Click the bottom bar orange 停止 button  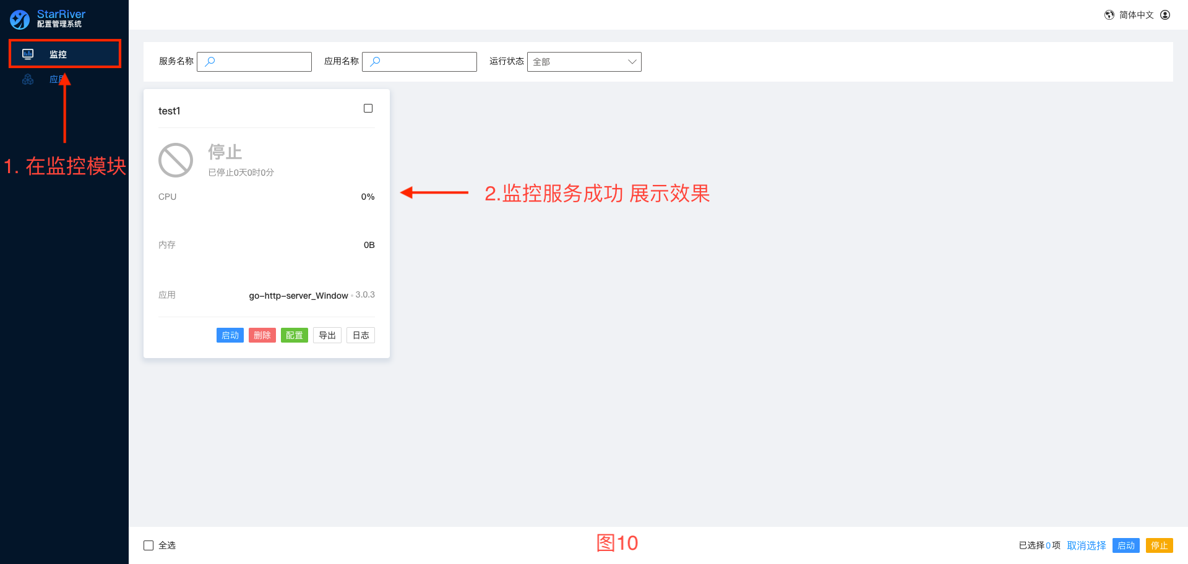point(1160,545)
